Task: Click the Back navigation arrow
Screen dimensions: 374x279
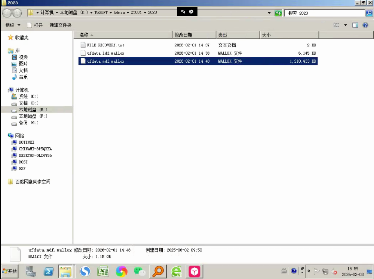Action: (7, 13)
